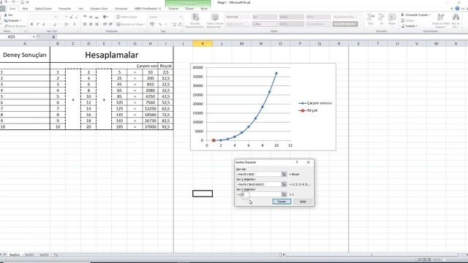Toggle italic formatting
This screenshot has width=468, height=263.
coord(37,24)
